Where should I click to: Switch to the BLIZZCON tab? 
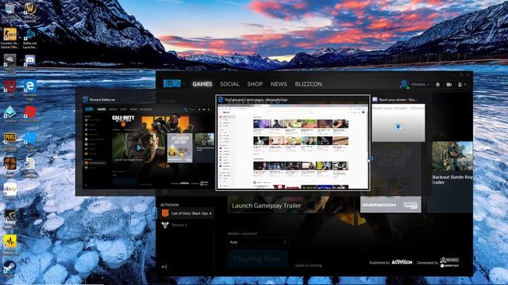[x=309, y=84]
